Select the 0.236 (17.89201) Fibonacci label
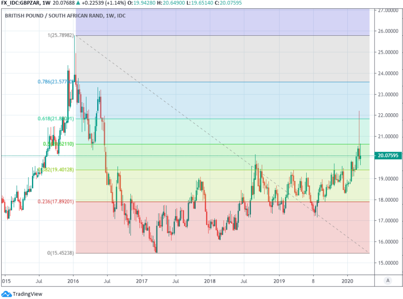The image size is (403, 299). pos(56,202)
